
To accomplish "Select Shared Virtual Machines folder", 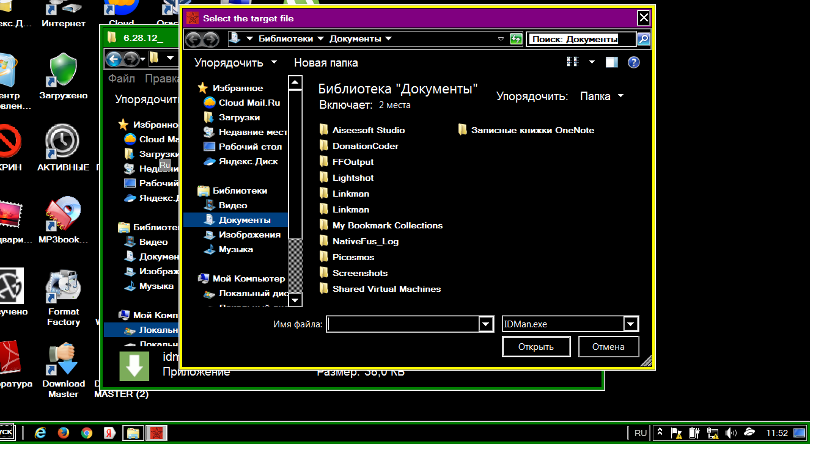I will pos(380,289).
